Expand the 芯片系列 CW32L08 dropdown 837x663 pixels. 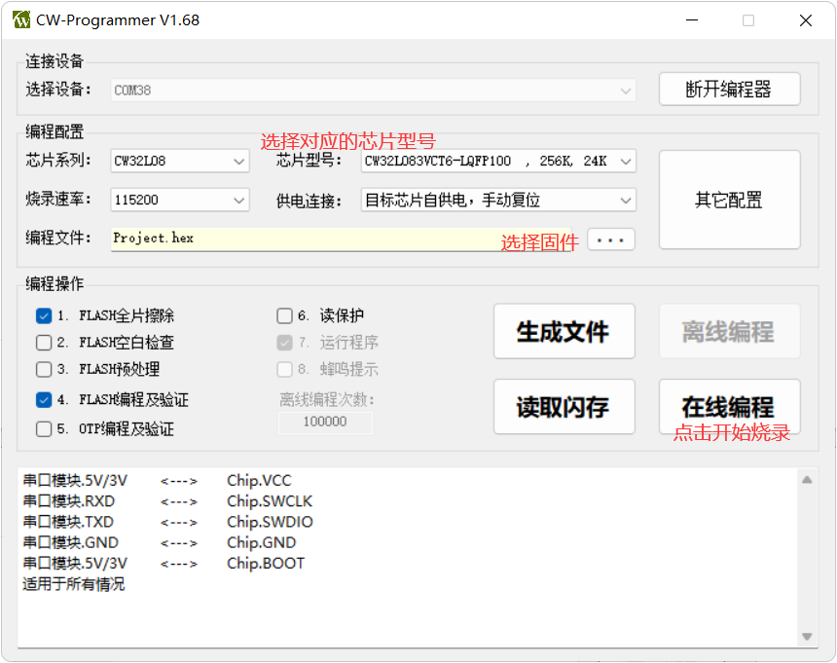(237, 161)
